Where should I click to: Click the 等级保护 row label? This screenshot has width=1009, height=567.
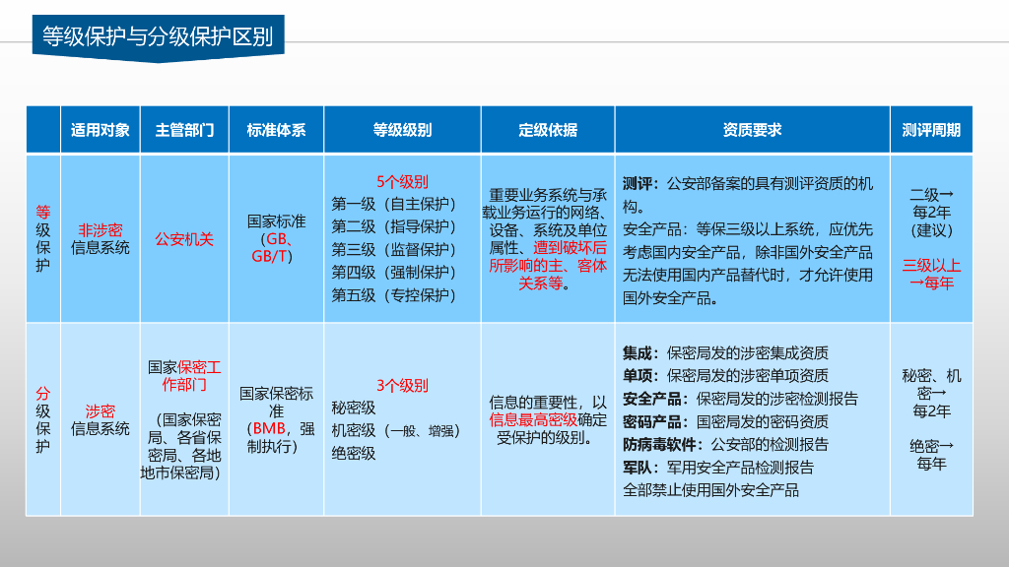coord(43,238)
